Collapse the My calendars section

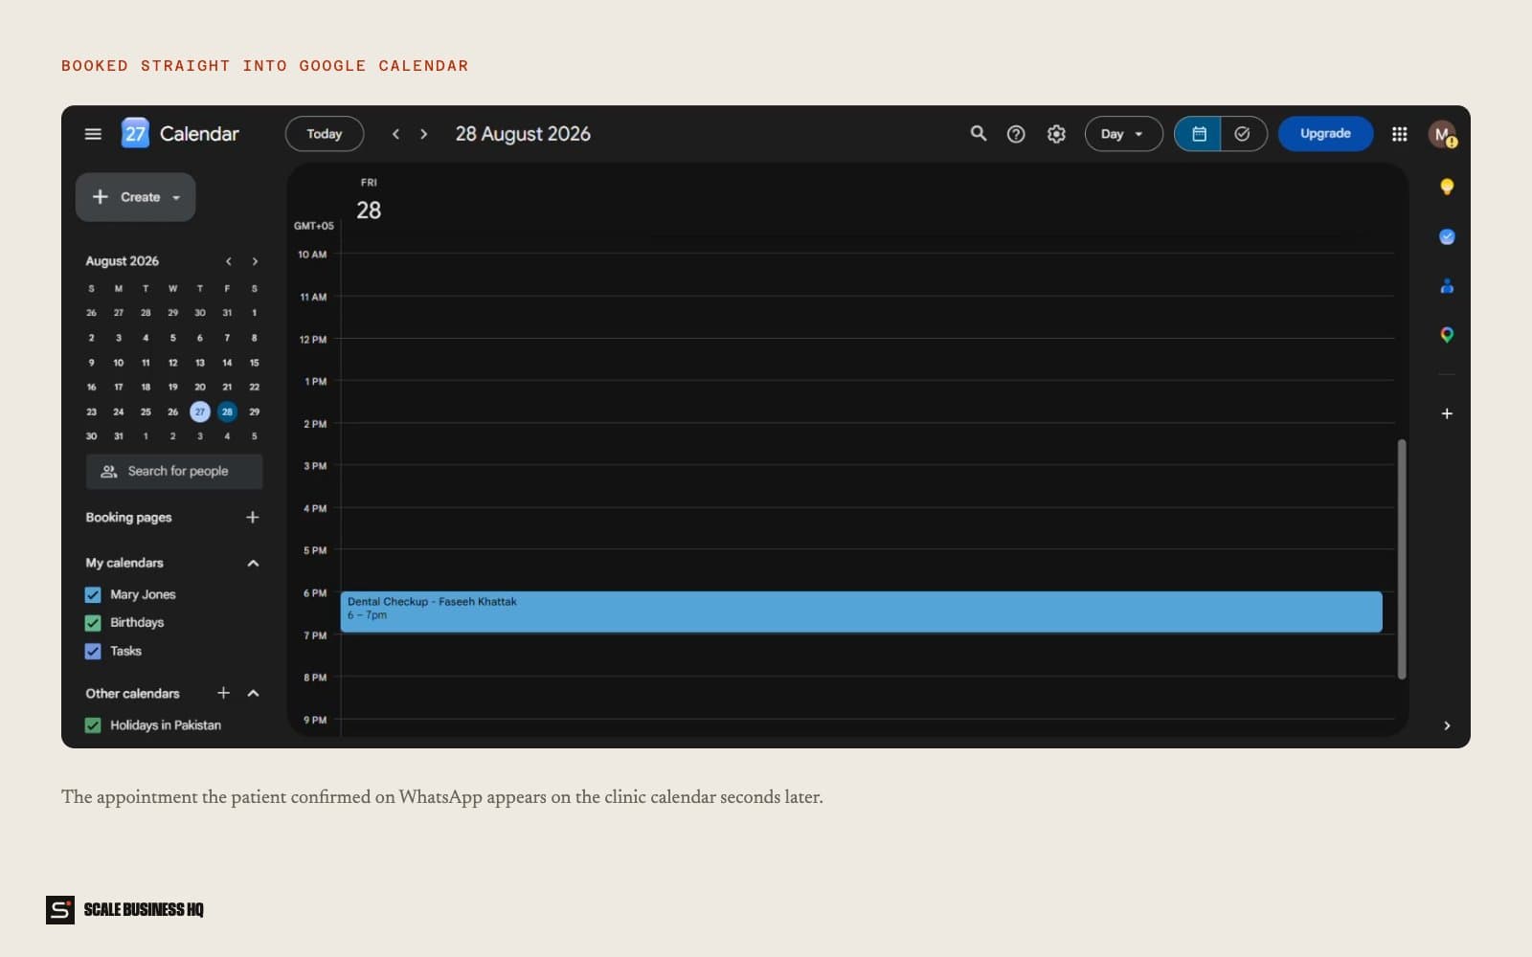253,563
